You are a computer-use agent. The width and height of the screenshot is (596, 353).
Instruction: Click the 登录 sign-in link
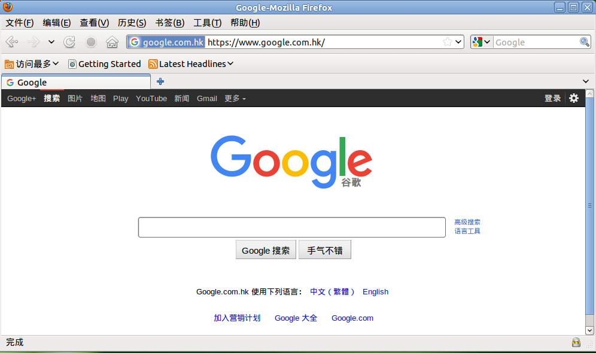pos(553,98)
